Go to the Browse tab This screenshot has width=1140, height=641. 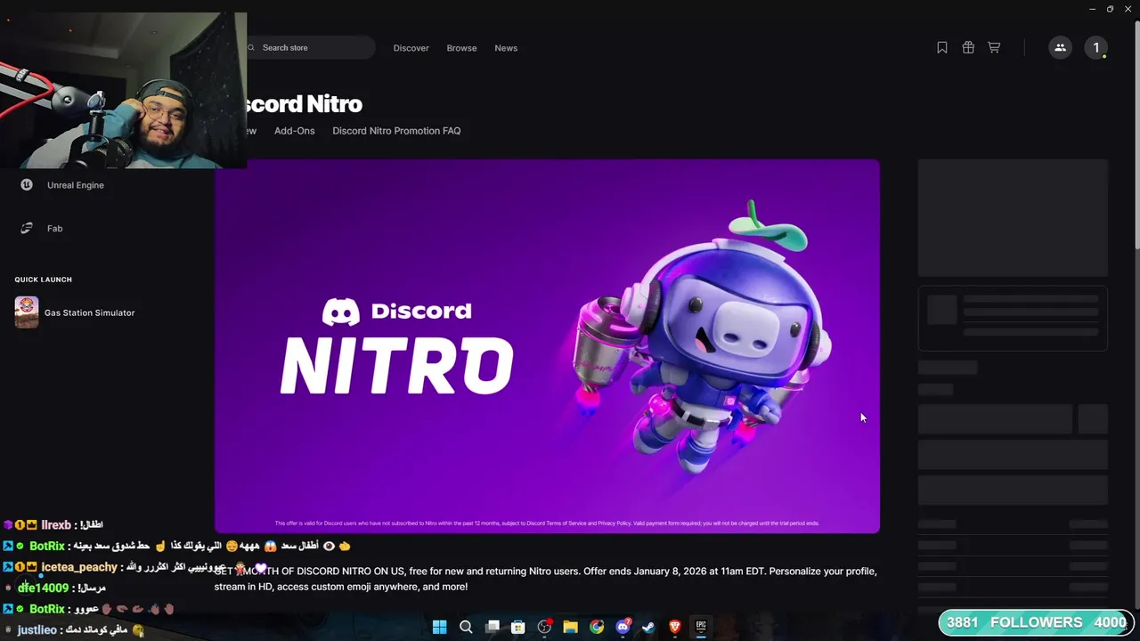coord(461,48)
